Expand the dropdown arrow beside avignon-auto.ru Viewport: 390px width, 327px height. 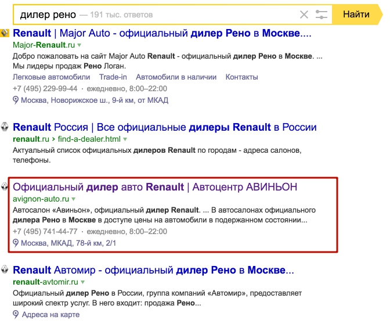(x=74, y=199)
